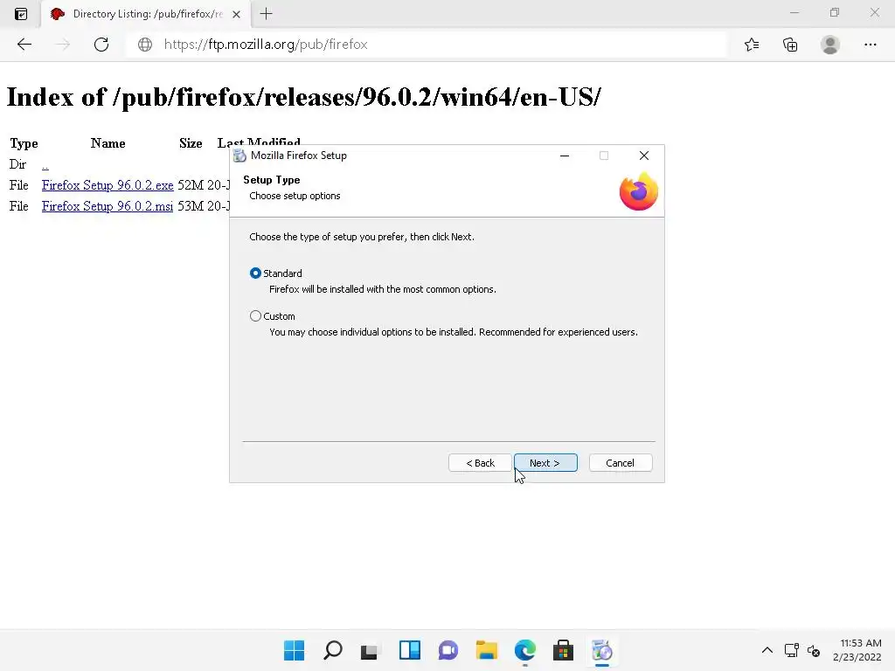Viewport: 895px width, 671px height.
Task: Open Firefox Setup 96.0.2.msi link
Action: point(108,206)
